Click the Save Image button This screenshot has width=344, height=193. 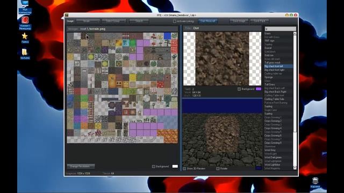[x=239, y=21]
